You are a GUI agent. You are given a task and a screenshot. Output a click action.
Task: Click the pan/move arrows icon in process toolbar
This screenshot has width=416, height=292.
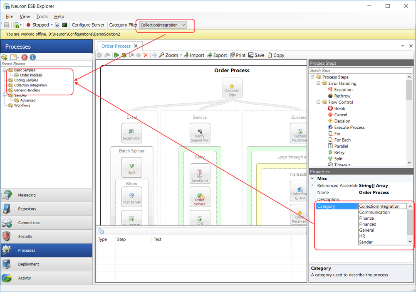coord(155,55)
